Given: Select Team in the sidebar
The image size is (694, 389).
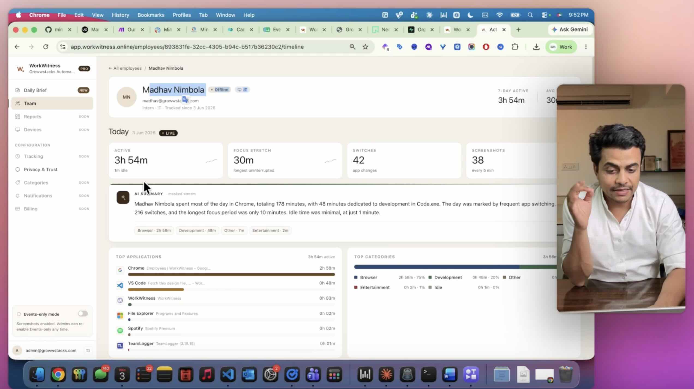Looking at the screenshot, I should pos(52,103).
